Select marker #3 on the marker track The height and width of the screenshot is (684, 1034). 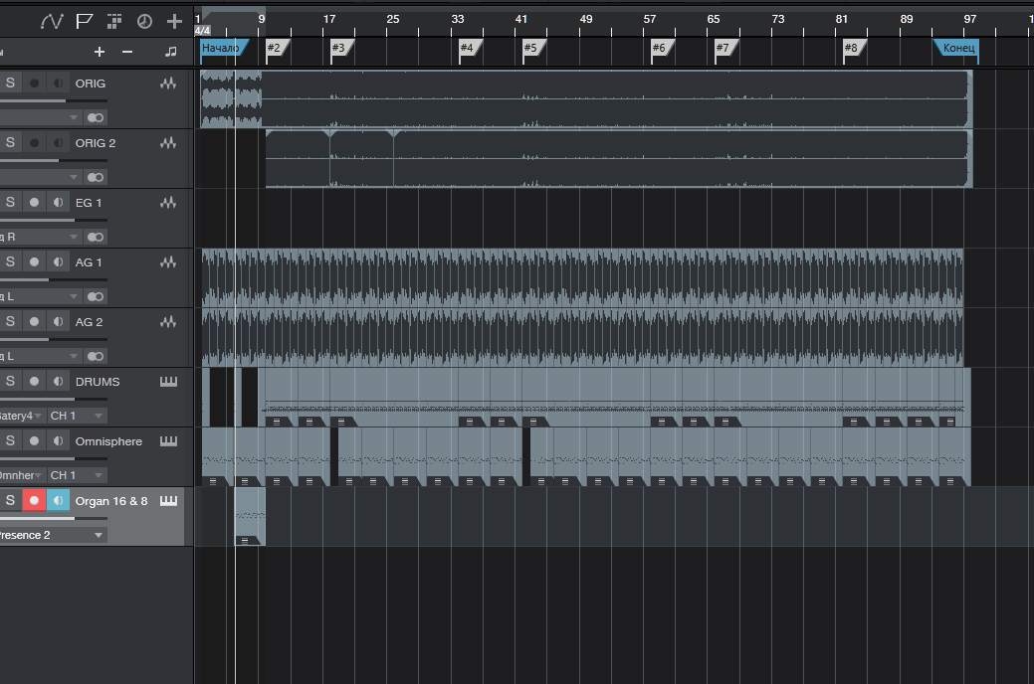[341, 48]
